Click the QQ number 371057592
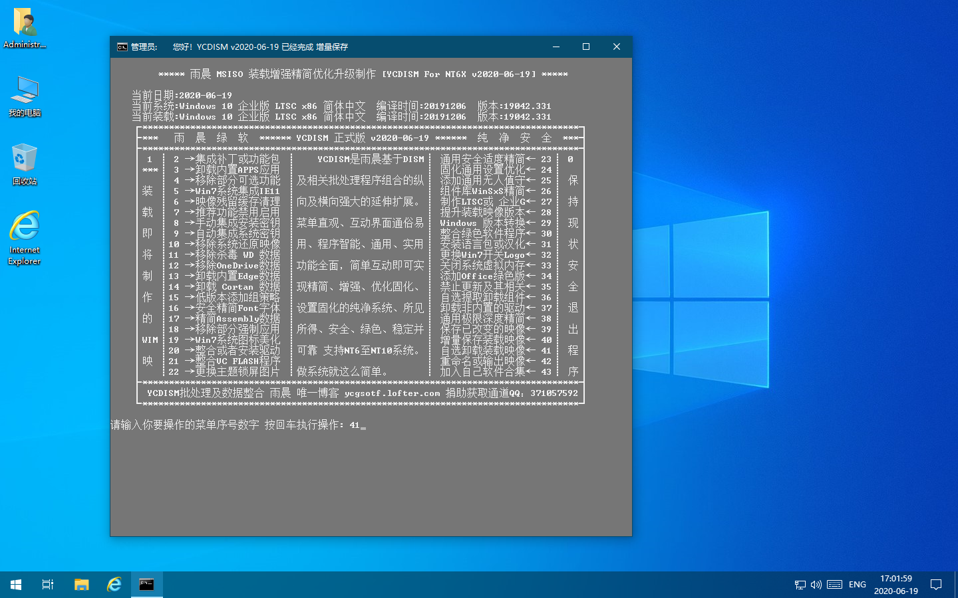The image size is (958, 598). pyautogui.click(x=554, y=393)
